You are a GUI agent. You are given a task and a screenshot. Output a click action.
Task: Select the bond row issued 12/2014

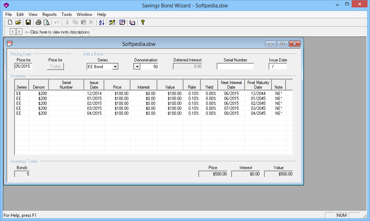(x=154, y=94)
